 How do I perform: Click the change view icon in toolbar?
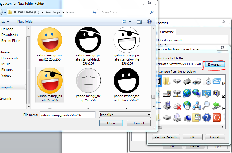tap(124, 22)
